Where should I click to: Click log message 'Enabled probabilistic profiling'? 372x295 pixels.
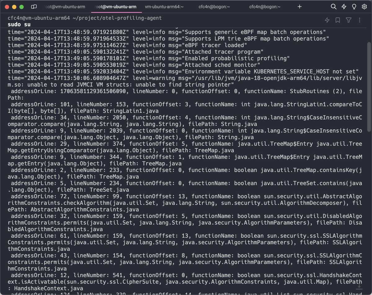click(235, 58)
